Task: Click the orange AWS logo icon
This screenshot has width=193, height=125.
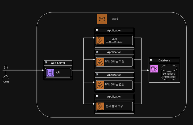Action: click(102, 19)
